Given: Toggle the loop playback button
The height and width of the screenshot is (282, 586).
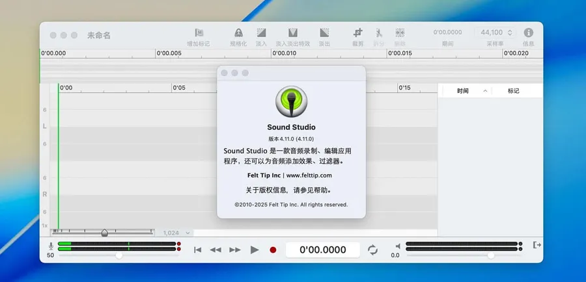Looking at the screenshot, I should tap(373, 250).
